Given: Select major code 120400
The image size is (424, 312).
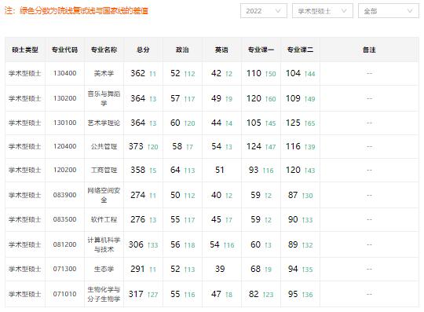Looking at the screenshot, I should (65, 146).
